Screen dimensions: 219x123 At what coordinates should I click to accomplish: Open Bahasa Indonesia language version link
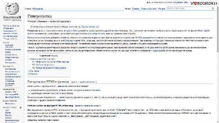click(x=12, y=120)
